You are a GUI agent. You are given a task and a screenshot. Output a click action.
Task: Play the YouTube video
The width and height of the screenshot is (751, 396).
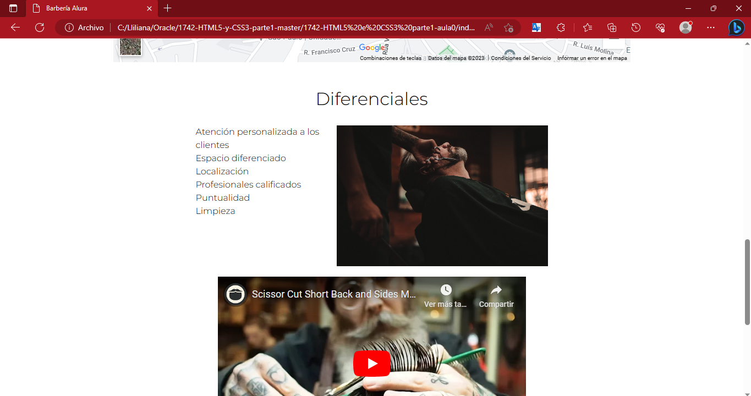click(x=372, y=364)
